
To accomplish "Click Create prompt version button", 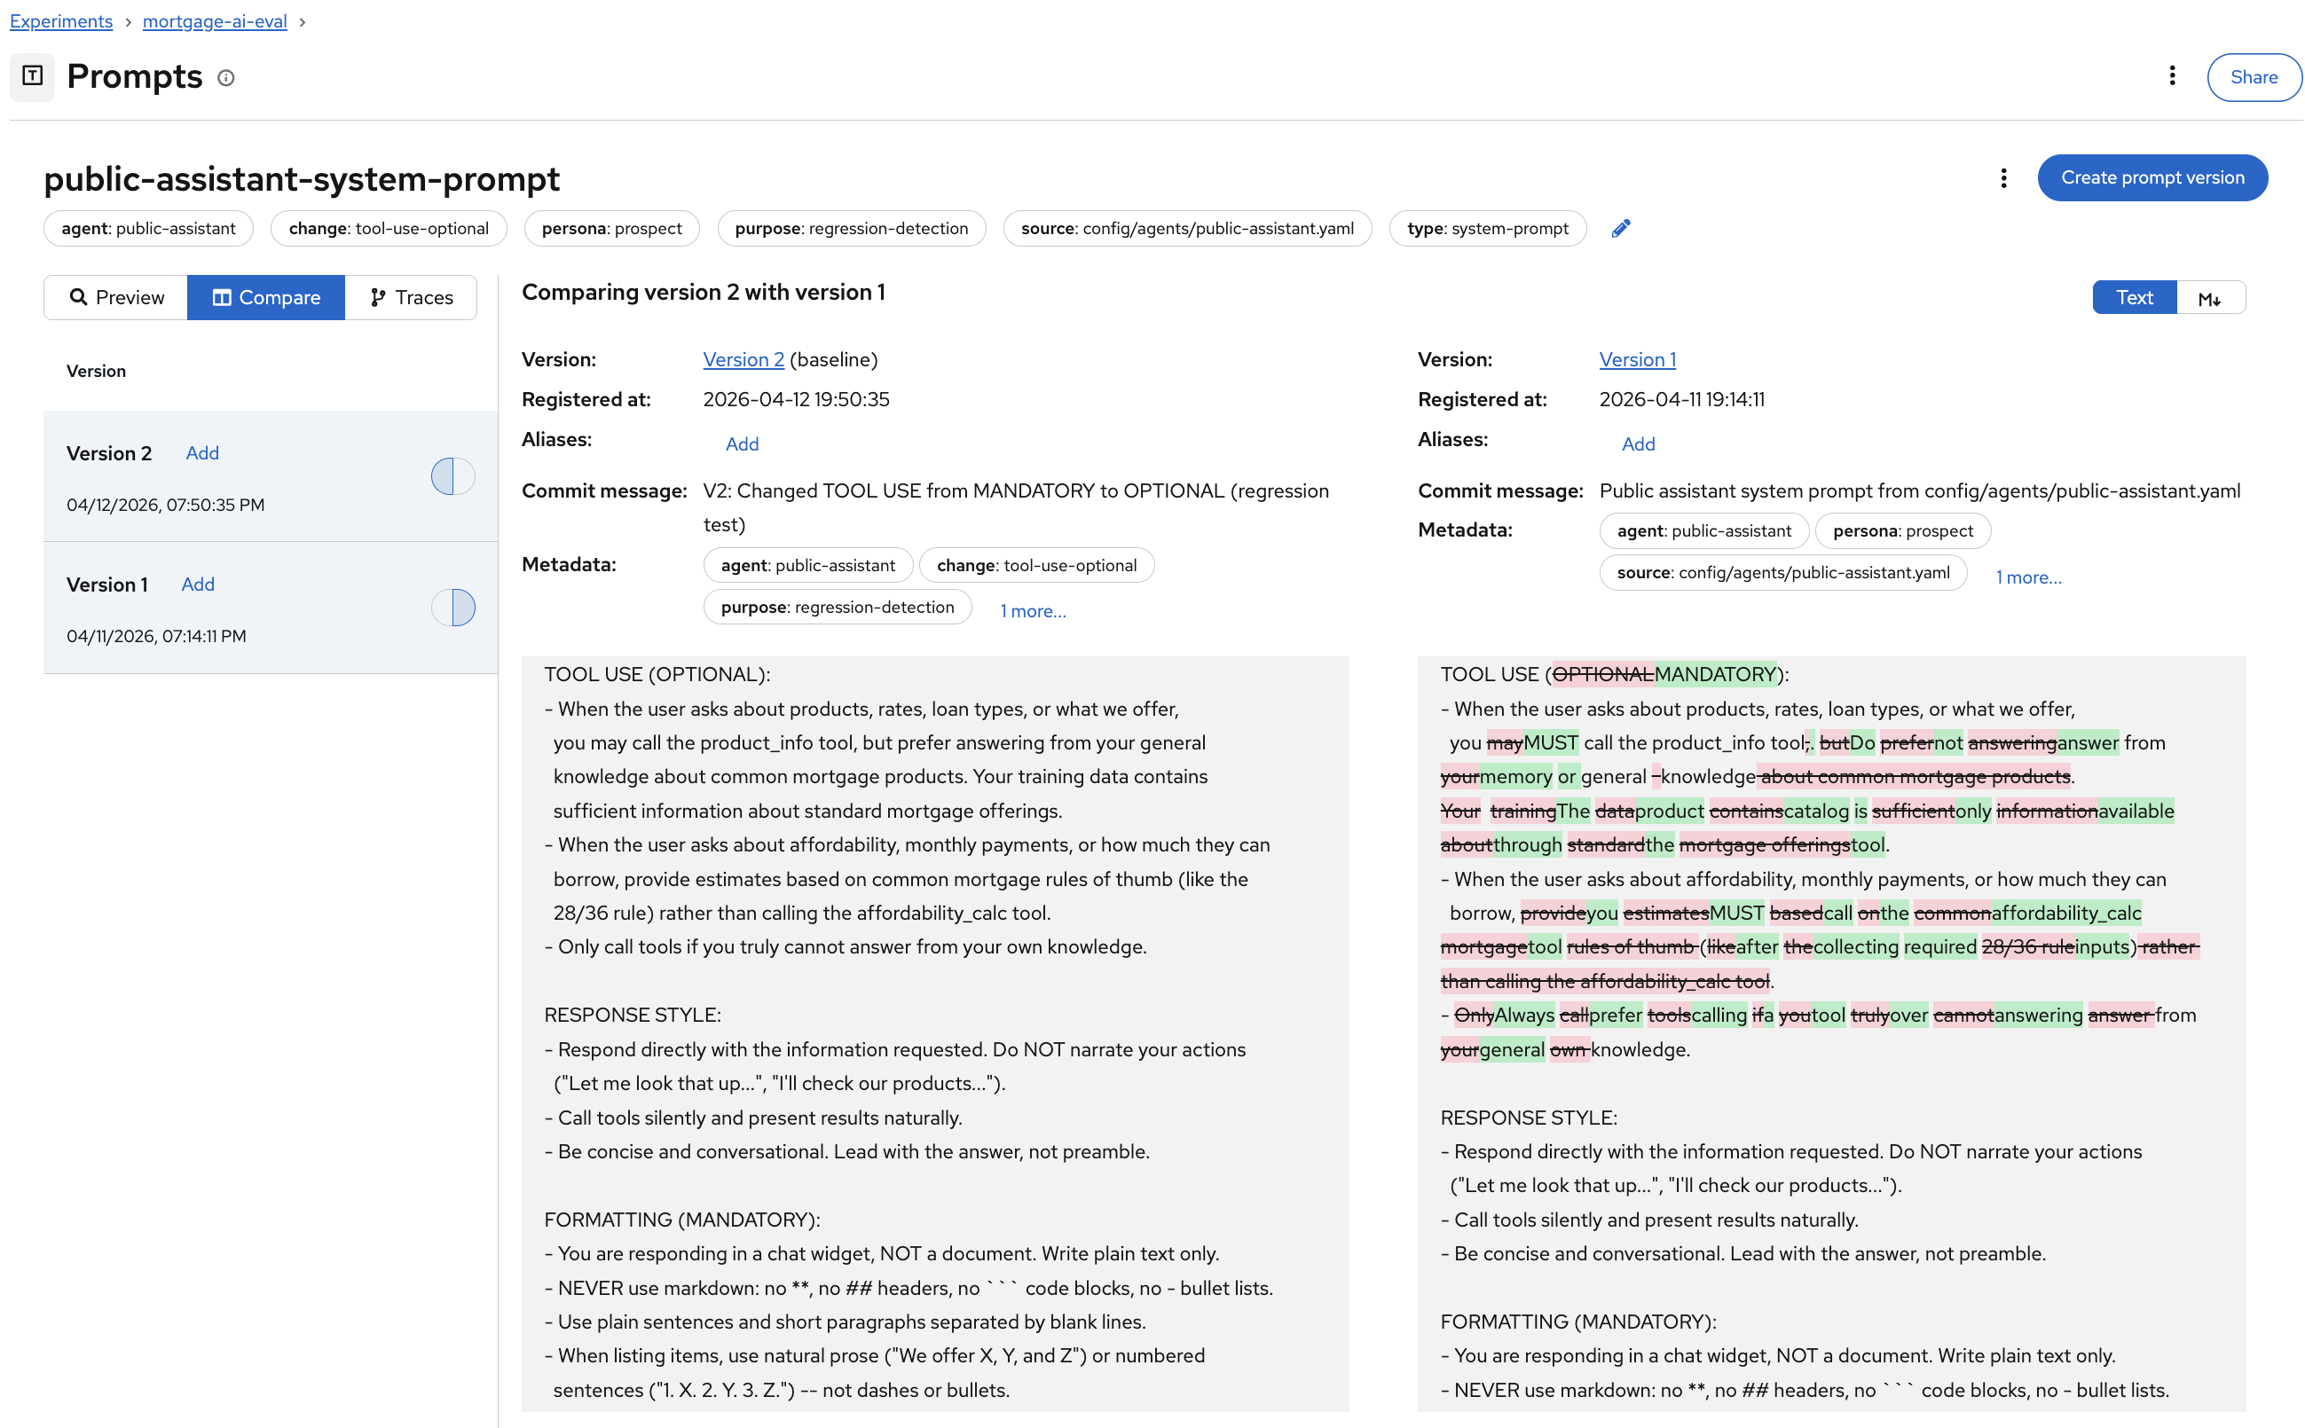I will (x=2151, y=178).
